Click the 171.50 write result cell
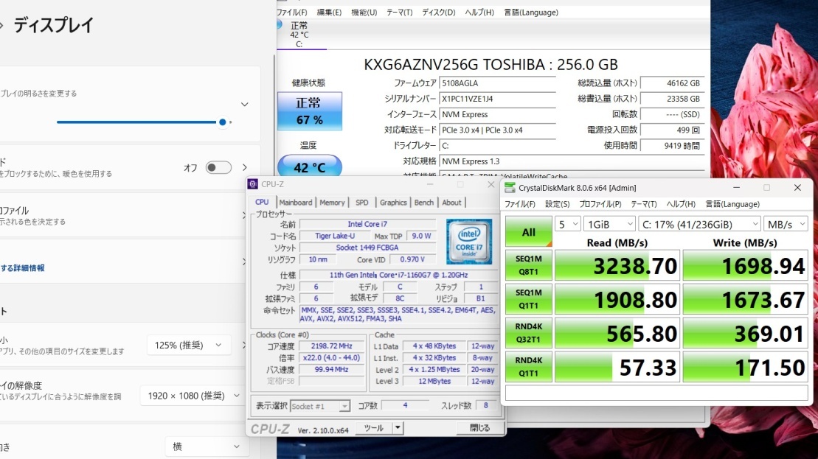 745,368
